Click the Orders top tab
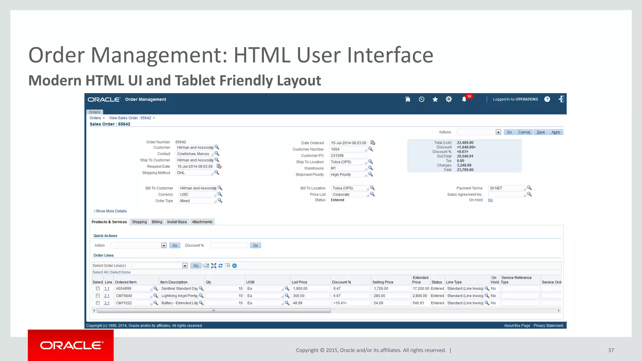 pyautogui.click(x=94, y=112)
